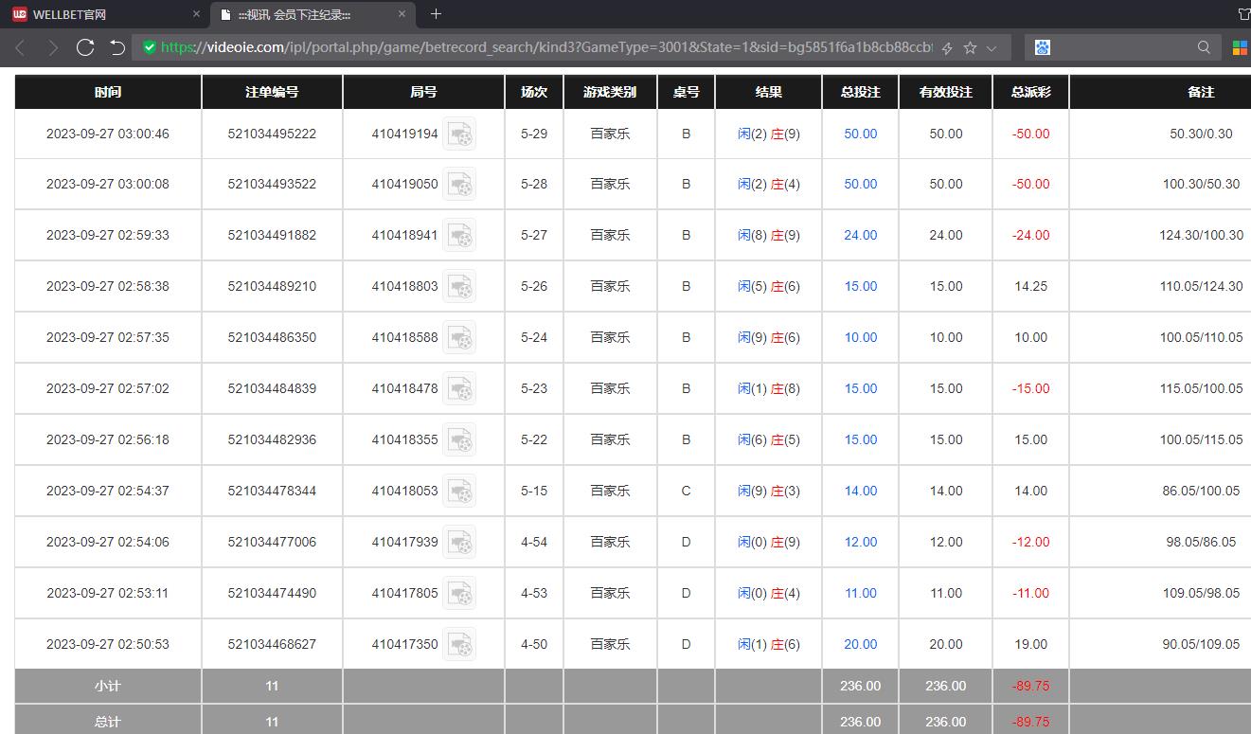The image size is (1251, 734).
Task: Click the 20.00 bet link for round 4-50
Action: 860,644
